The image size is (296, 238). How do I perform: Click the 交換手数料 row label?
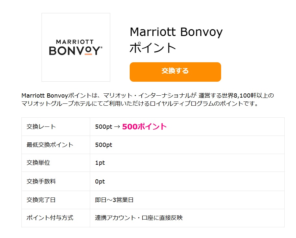tap(41, 181)
